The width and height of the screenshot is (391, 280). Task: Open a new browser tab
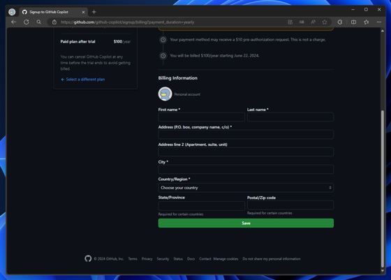(x=94, y=12)
